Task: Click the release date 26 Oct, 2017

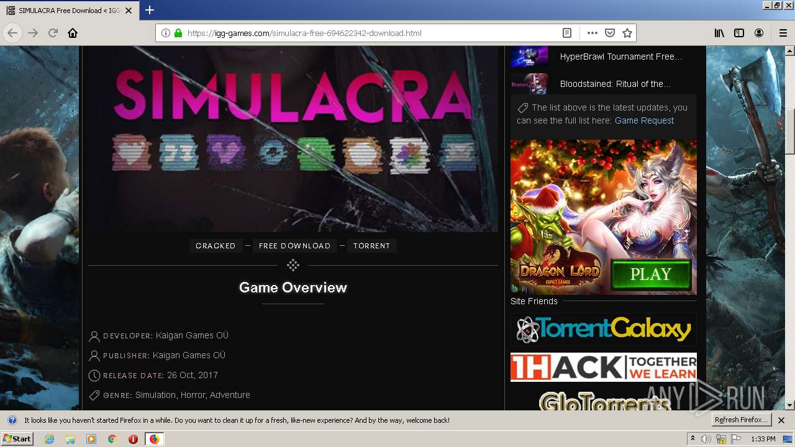Action: [x=193, y=375]
